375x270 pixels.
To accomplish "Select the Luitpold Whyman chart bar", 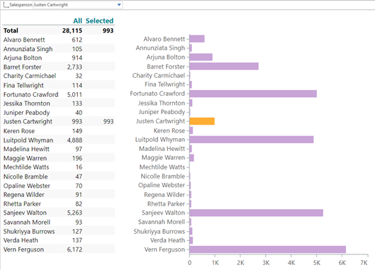I will (252, 140).
